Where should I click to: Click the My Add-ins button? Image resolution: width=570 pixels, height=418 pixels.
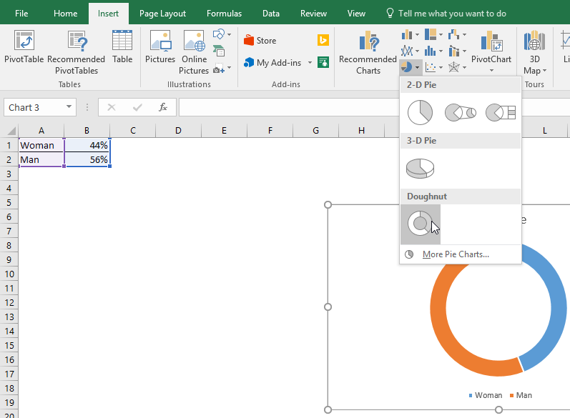272,62
